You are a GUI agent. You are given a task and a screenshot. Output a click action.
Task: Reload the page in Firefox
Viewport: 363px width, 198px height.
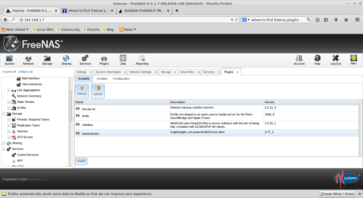tap(236, 20)
